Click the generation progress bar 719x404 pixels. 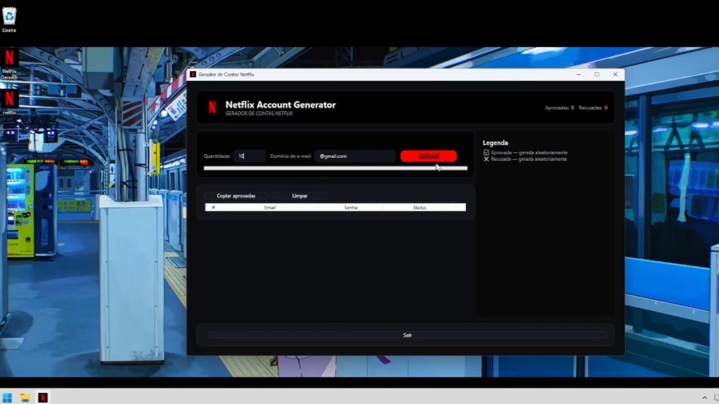click(x=335, y=168)
